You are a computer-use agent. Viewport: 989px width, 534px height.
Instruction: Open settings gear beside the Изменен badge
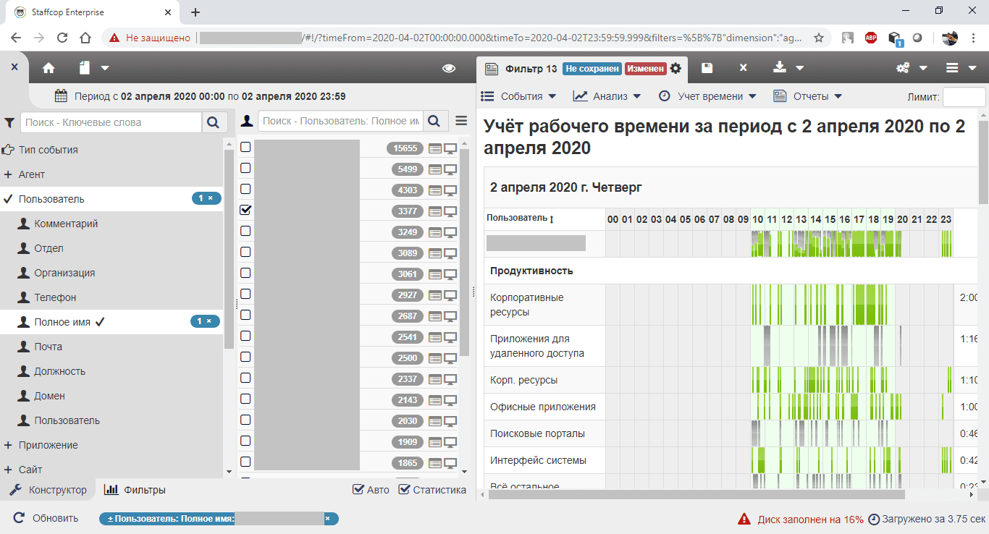676,68
